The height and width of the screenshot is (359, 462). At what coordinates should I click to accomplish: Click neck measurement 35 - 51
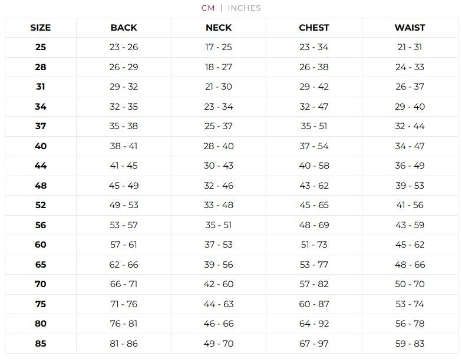coord(219,225)
